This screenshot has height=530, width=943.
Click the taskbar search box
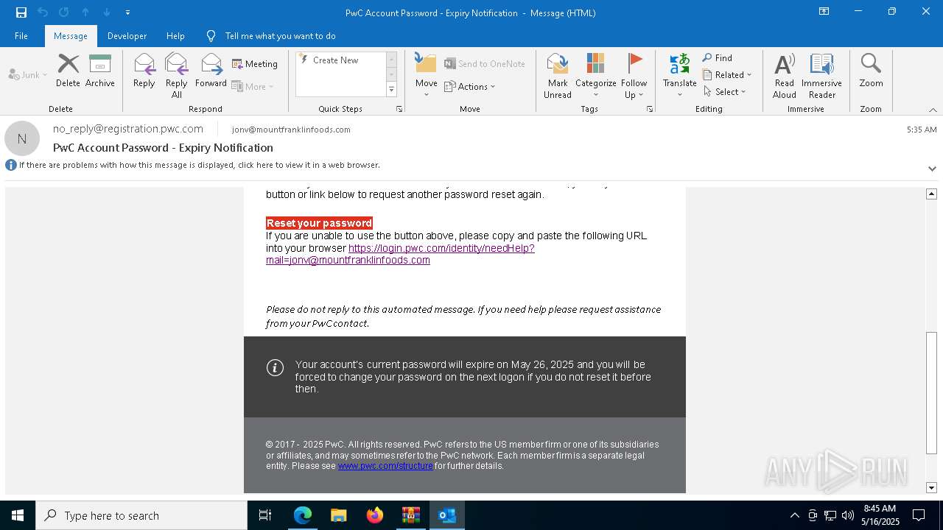[x=141, y=515]
